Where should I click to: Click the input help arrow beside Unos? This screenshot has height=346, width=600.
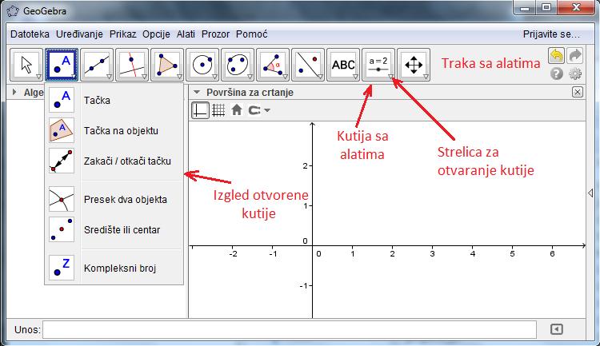(x=556, y=329)
